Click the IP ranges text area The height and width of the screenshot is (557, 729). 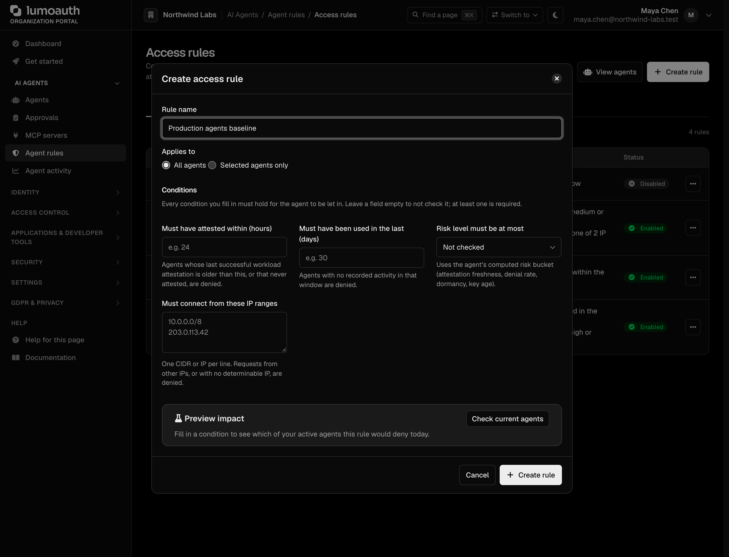224,332
